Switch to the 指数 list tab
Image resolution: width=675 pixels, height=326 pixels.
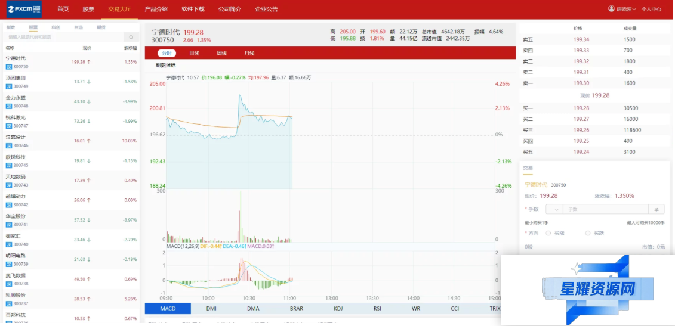click(11, 27)
